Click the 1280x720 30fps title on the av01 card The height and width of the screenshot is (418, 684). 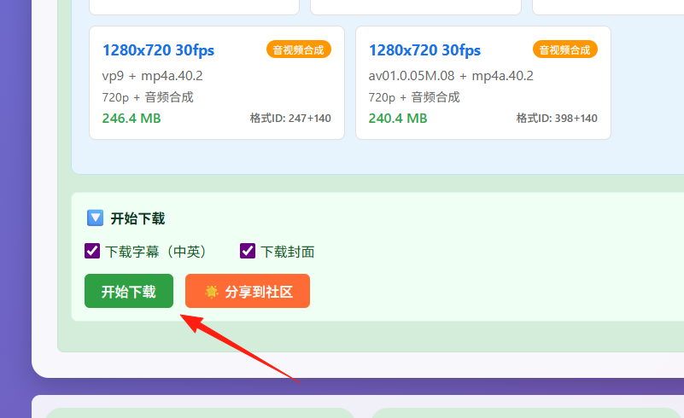pyautogui.click(x=425, y=50)
